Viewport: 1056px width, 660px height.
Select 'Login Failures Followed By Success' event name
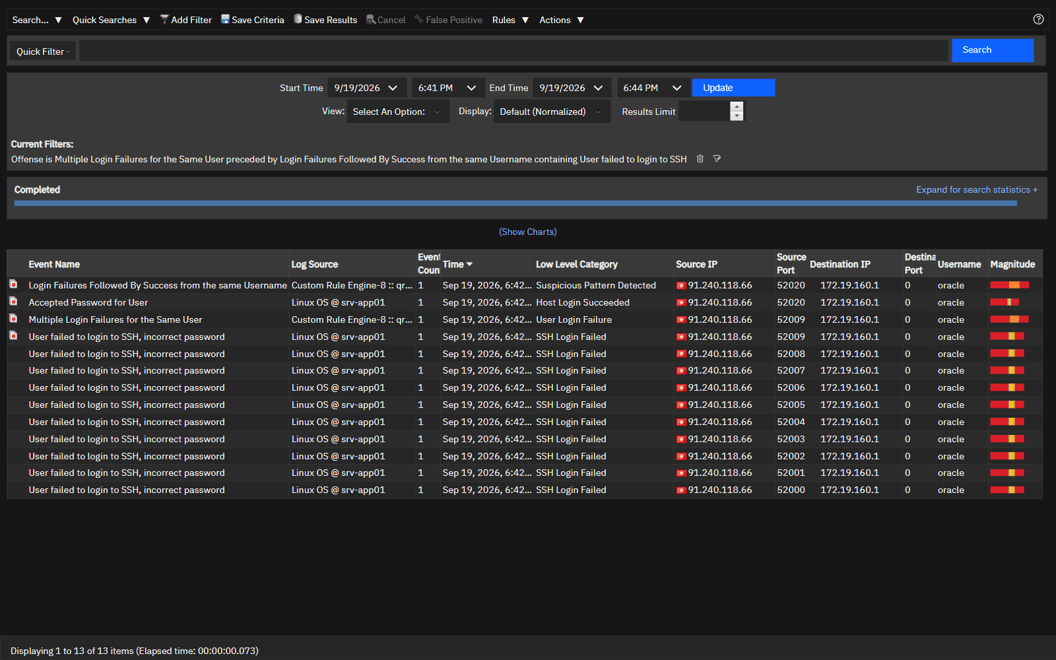(x=158, y=285)
